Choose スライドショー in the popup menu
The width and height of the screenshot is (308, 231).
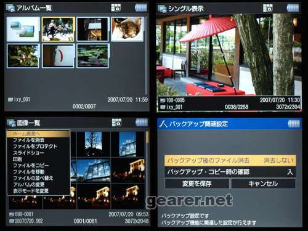click(x=28, y=153)
